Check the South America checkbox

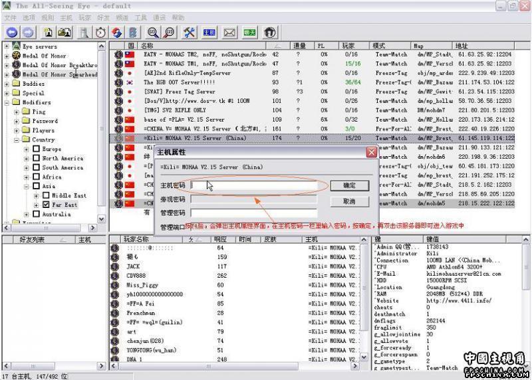point(37,167)
